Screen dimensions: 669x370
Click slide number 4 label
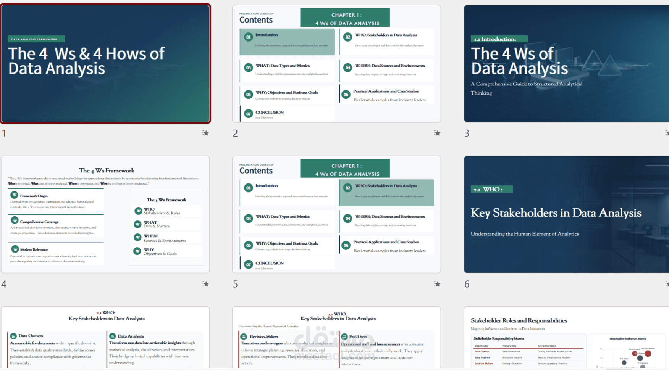(4, 284)
